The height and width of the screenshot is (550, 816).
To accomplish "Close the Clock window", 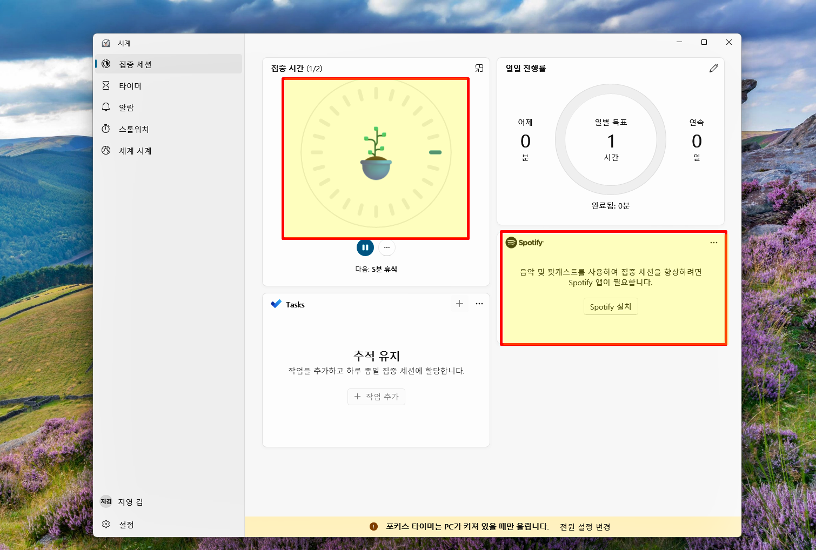I will 729,42.
